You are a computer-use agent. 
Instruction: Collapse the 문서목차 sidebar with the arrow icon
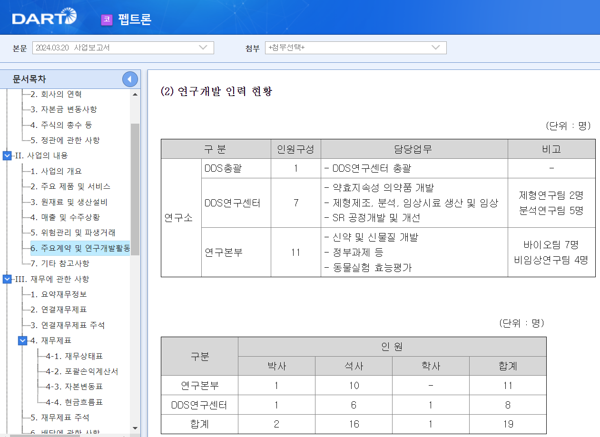pyautogui.click(x=130, y=79)
